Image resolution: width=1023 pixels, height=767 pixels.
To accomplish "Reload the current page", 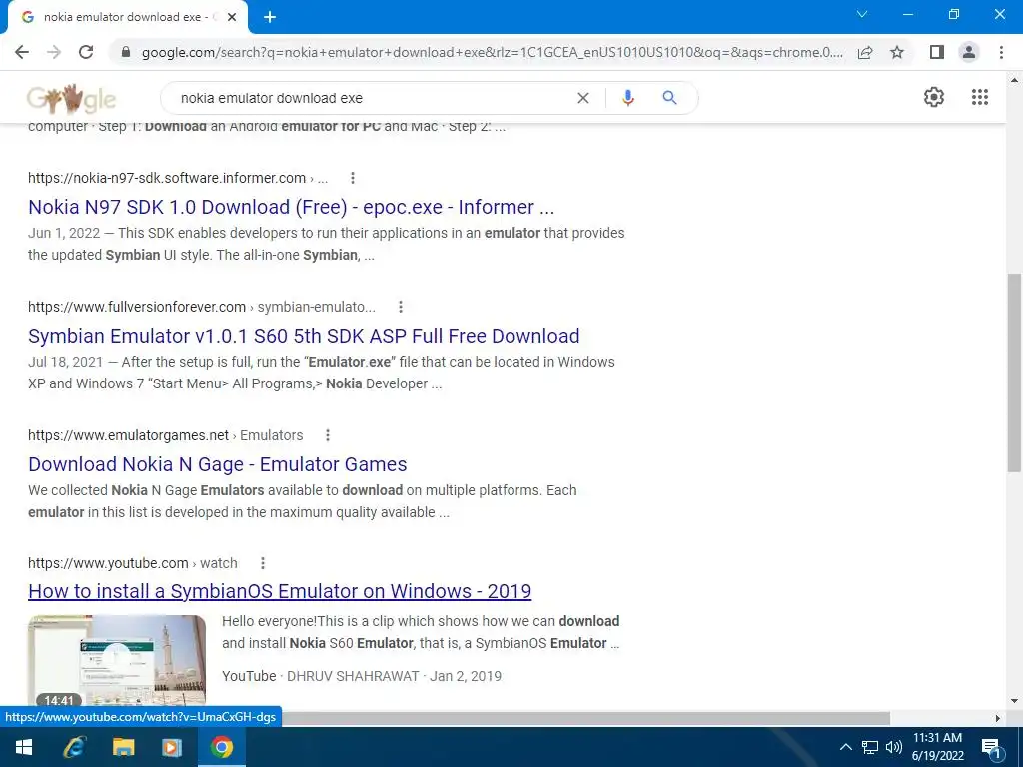I will pyautogui.click(x=86, y=52).
